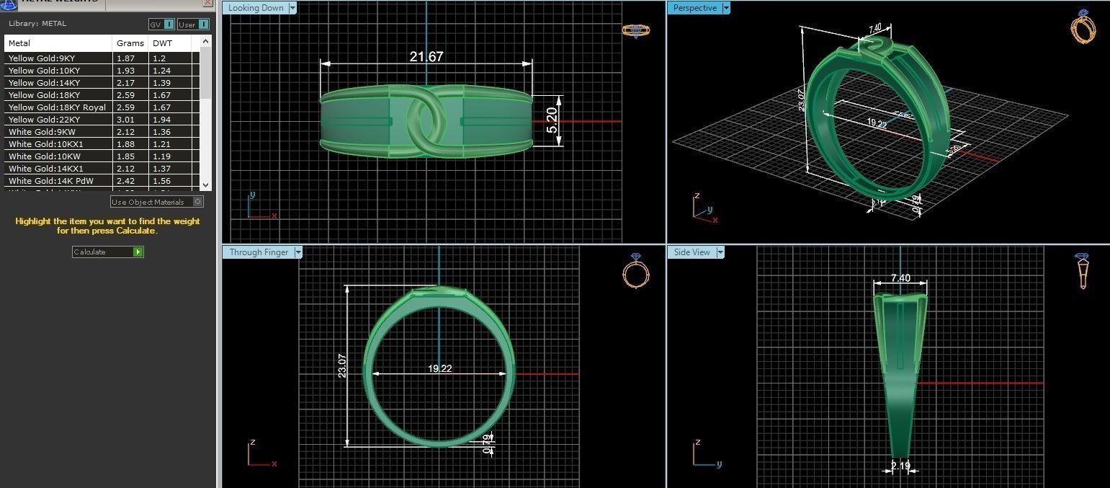Select the White Gold:10KX1 row
The height and width of the screenshot is (488, 1110).
[102, 144]
